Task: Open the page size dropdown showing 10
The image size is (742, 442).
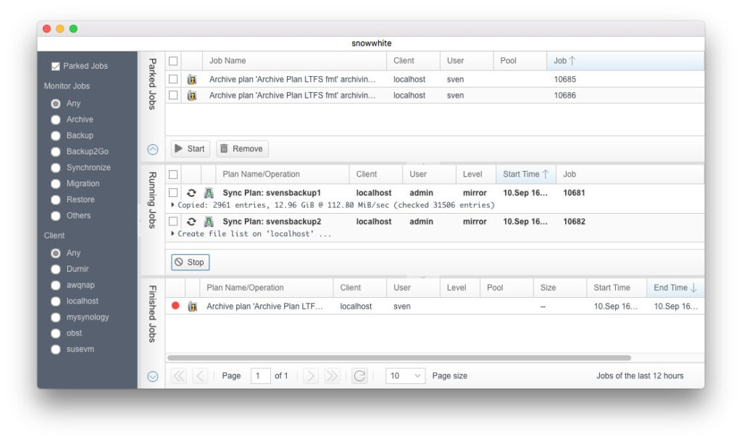Action: pos(406,376)
